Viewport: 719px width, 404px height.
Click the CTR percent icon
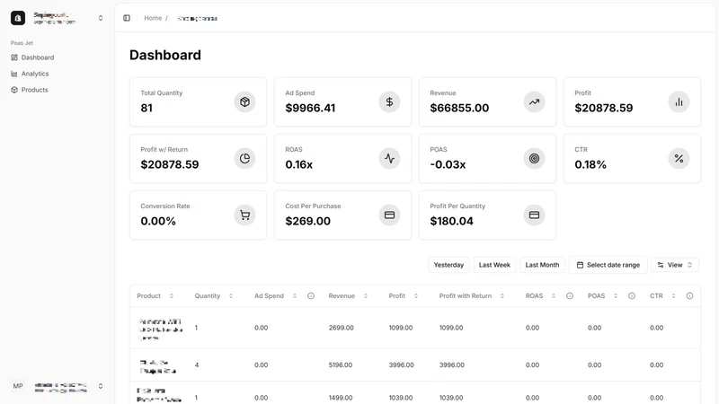pyautogui.click(x=679, y=159)
